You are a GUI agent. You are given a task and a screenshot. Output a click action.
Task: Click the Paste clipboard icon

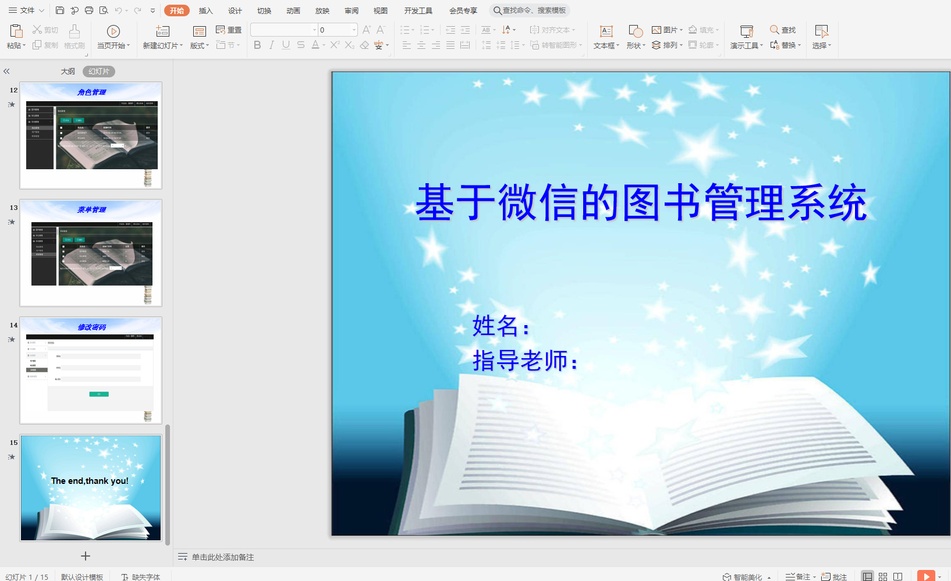tap(16, 31)
